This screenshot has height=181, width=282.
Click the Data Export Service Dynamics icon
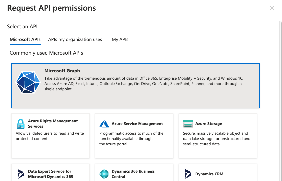click(21, 174)
